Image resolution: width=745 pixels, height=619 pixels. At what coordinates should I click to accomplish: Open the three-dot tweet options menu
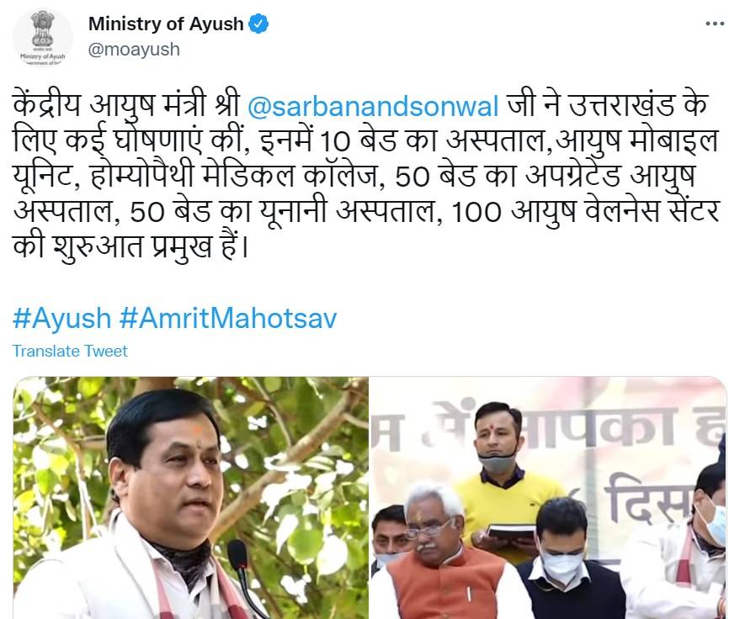pyautogui.click(x=715, y=24)
